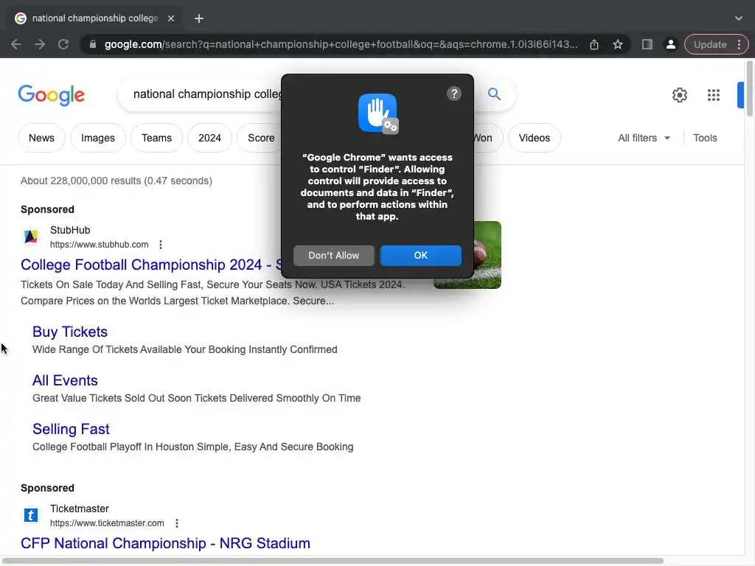Click the football image thumbnail
The height and width of the screenshot is (566, 755).
(x=487, y=255)
